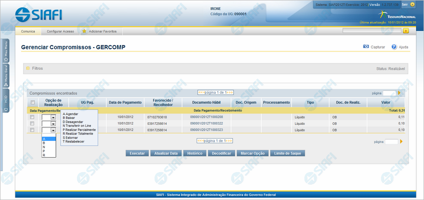Click the Capturar camera icon
Image resolution: width=424 pixels, height=200 pixels.
(366, 47)
